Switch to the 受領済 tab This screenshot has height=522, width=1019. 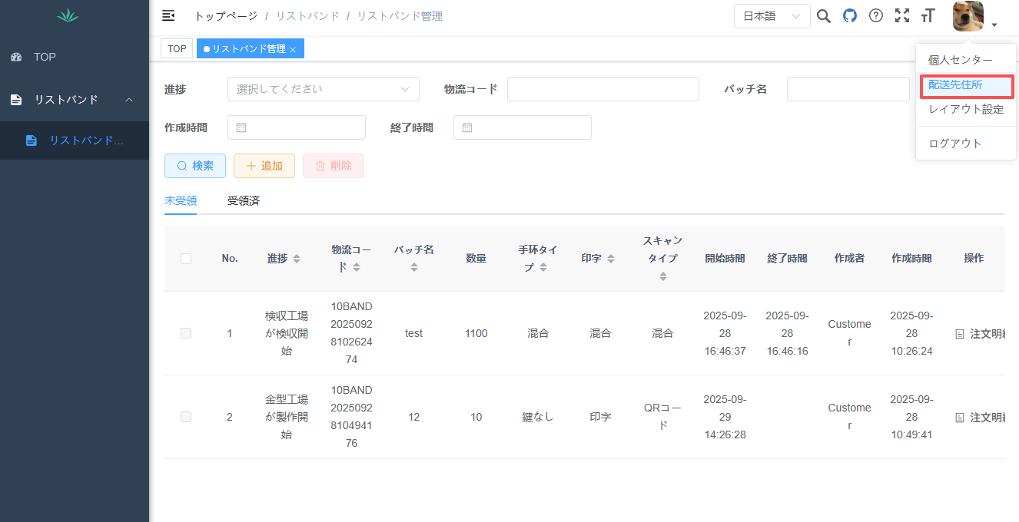pos(244,201)
